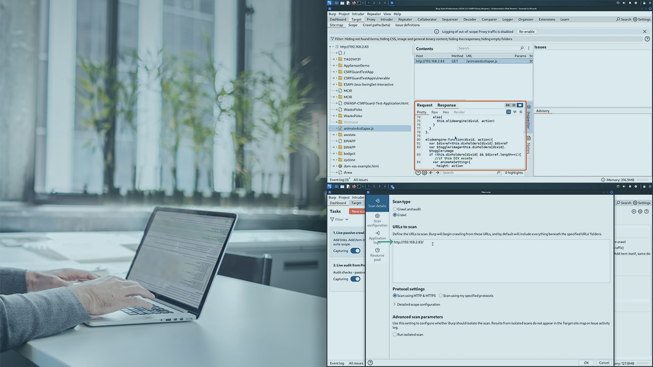
Task: Confirm the scan with the OK button
Action: coord(586,362)
